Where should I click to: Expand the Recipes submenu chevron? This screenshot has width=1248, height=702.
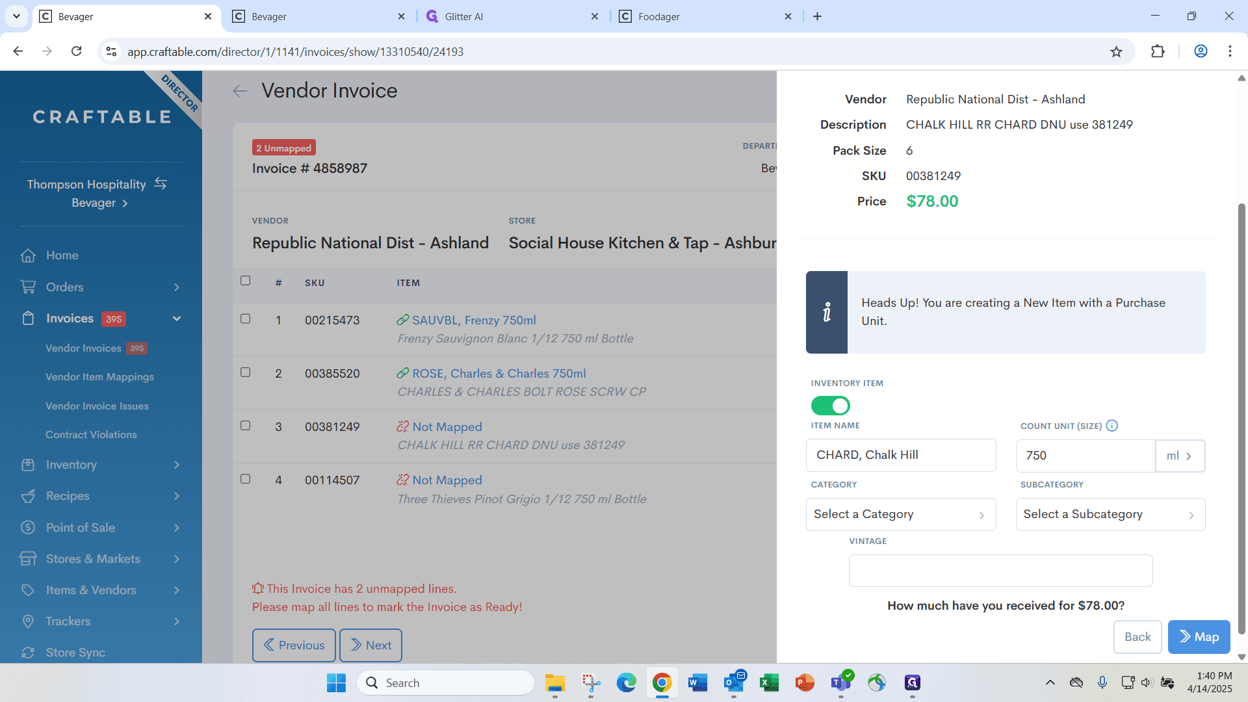[x=177, y=496]
